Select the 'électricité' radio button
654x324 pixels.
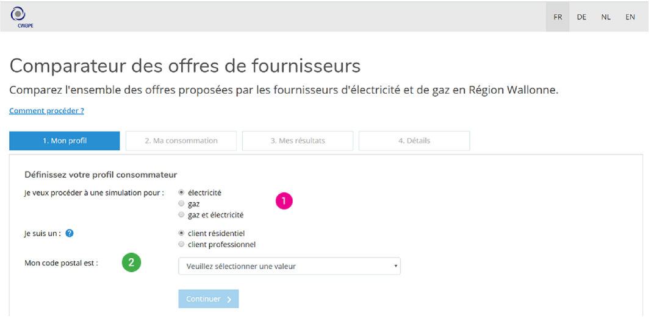181,193
